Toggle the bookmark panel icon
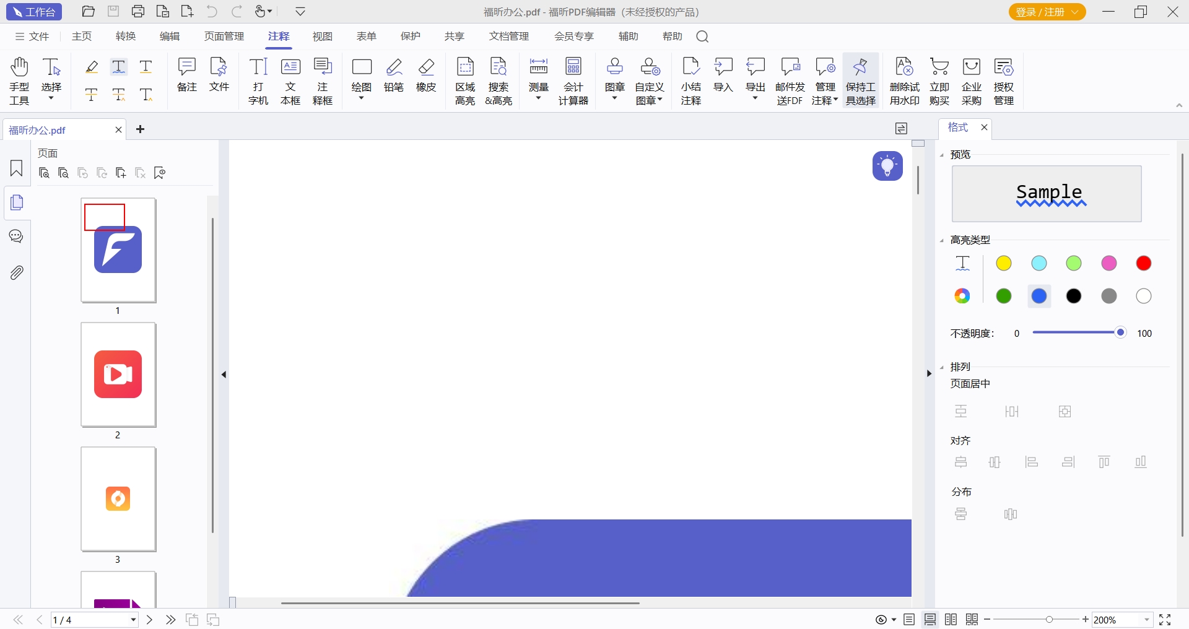Screen dimensions: 1189x629 17,168
